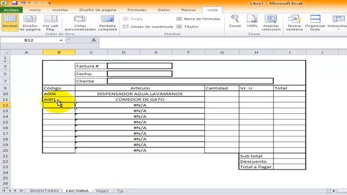Image resolution: width=347 pixels, height=195 pixels.
Task: Click the #N/A cell in row 12
Action: [x=140, y=105]
